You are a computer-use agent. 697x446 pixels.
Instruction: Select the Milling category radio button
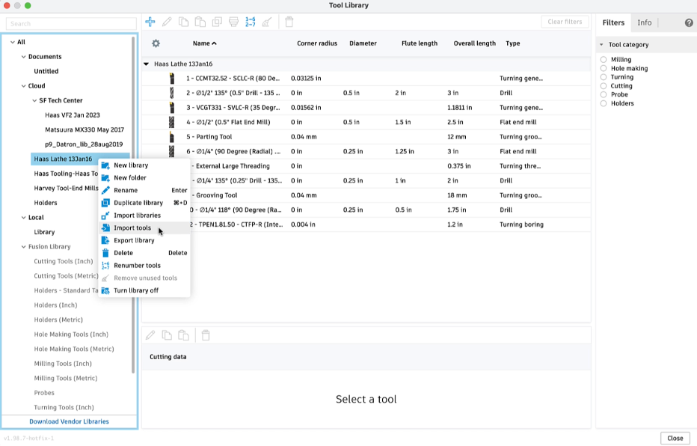[604, 60]
